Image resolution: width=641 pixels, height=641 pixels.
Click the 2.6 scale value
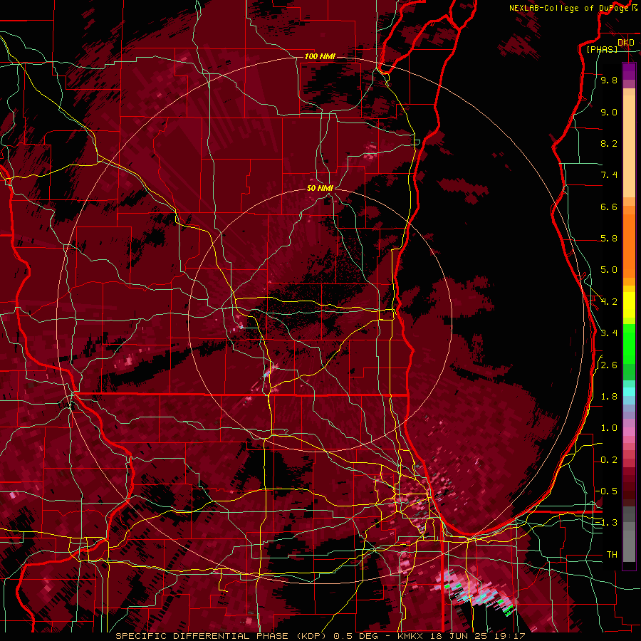click(x=609, y=365)
